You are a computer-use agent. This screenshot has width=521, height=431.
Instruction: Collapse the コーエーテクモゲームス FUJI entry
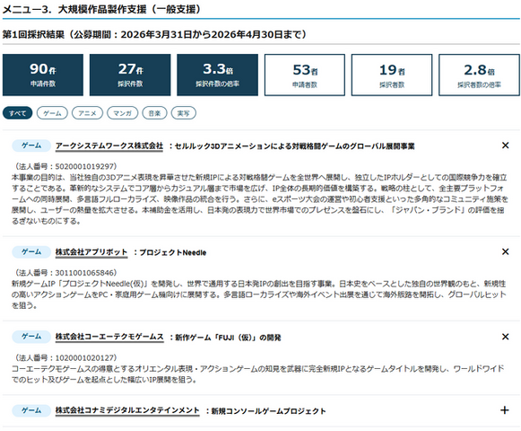(x=505, y=337)
